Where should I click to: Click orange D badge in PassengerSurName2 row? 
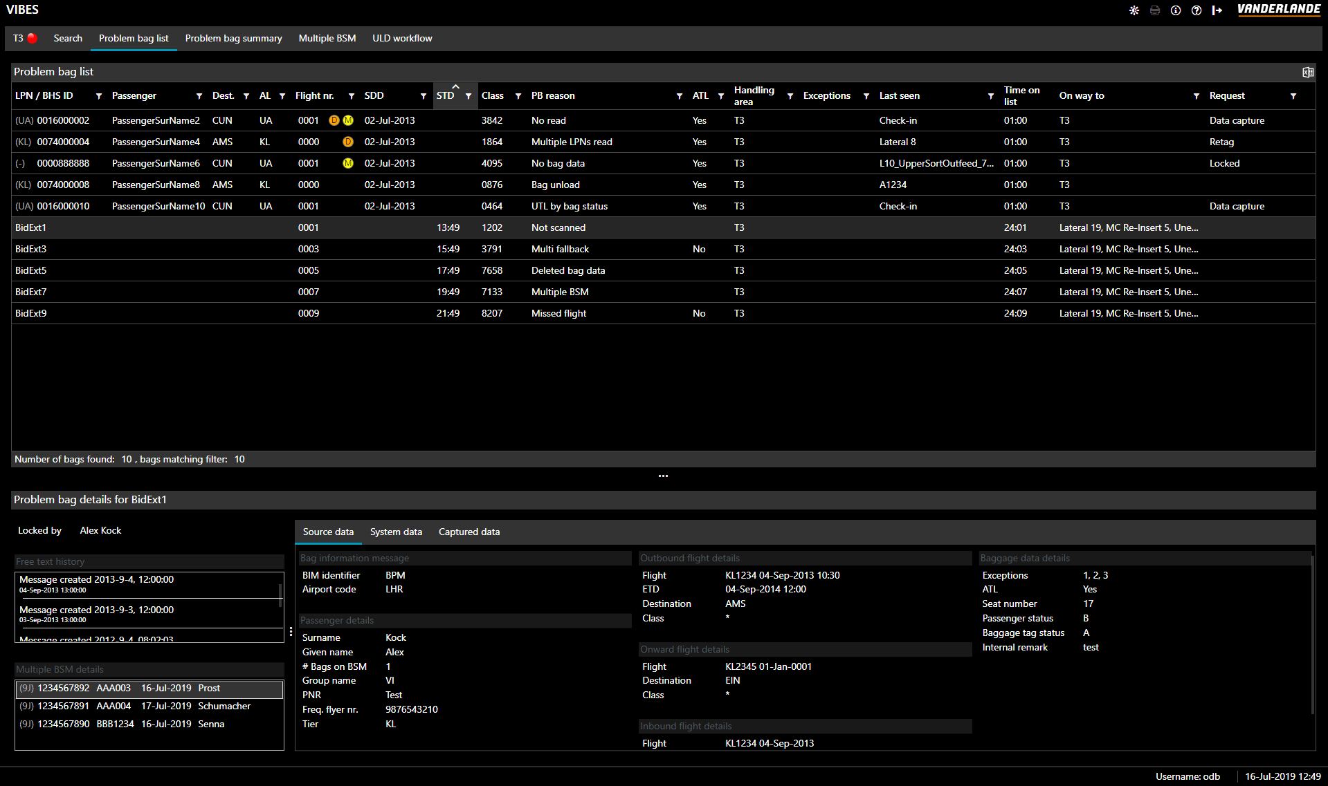pyautogui.click(x=334, y=120)
